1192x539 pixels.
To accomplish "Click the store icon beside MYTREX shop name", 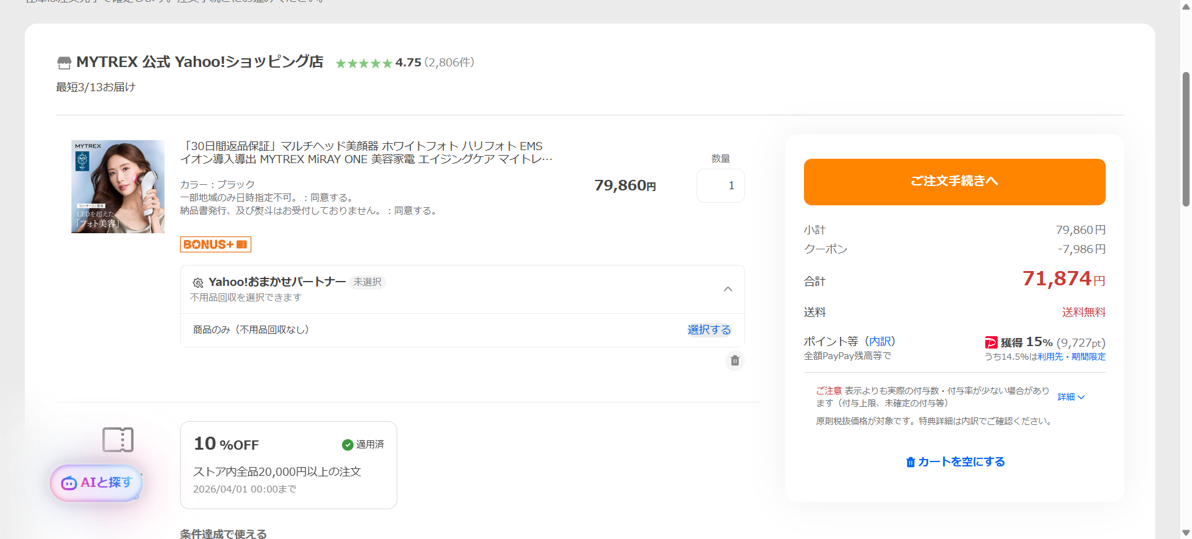I will 64,63.
